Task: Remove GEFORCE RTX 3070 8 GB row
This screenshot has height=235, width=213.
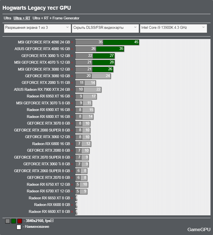Action: click(x=72, y=124)
